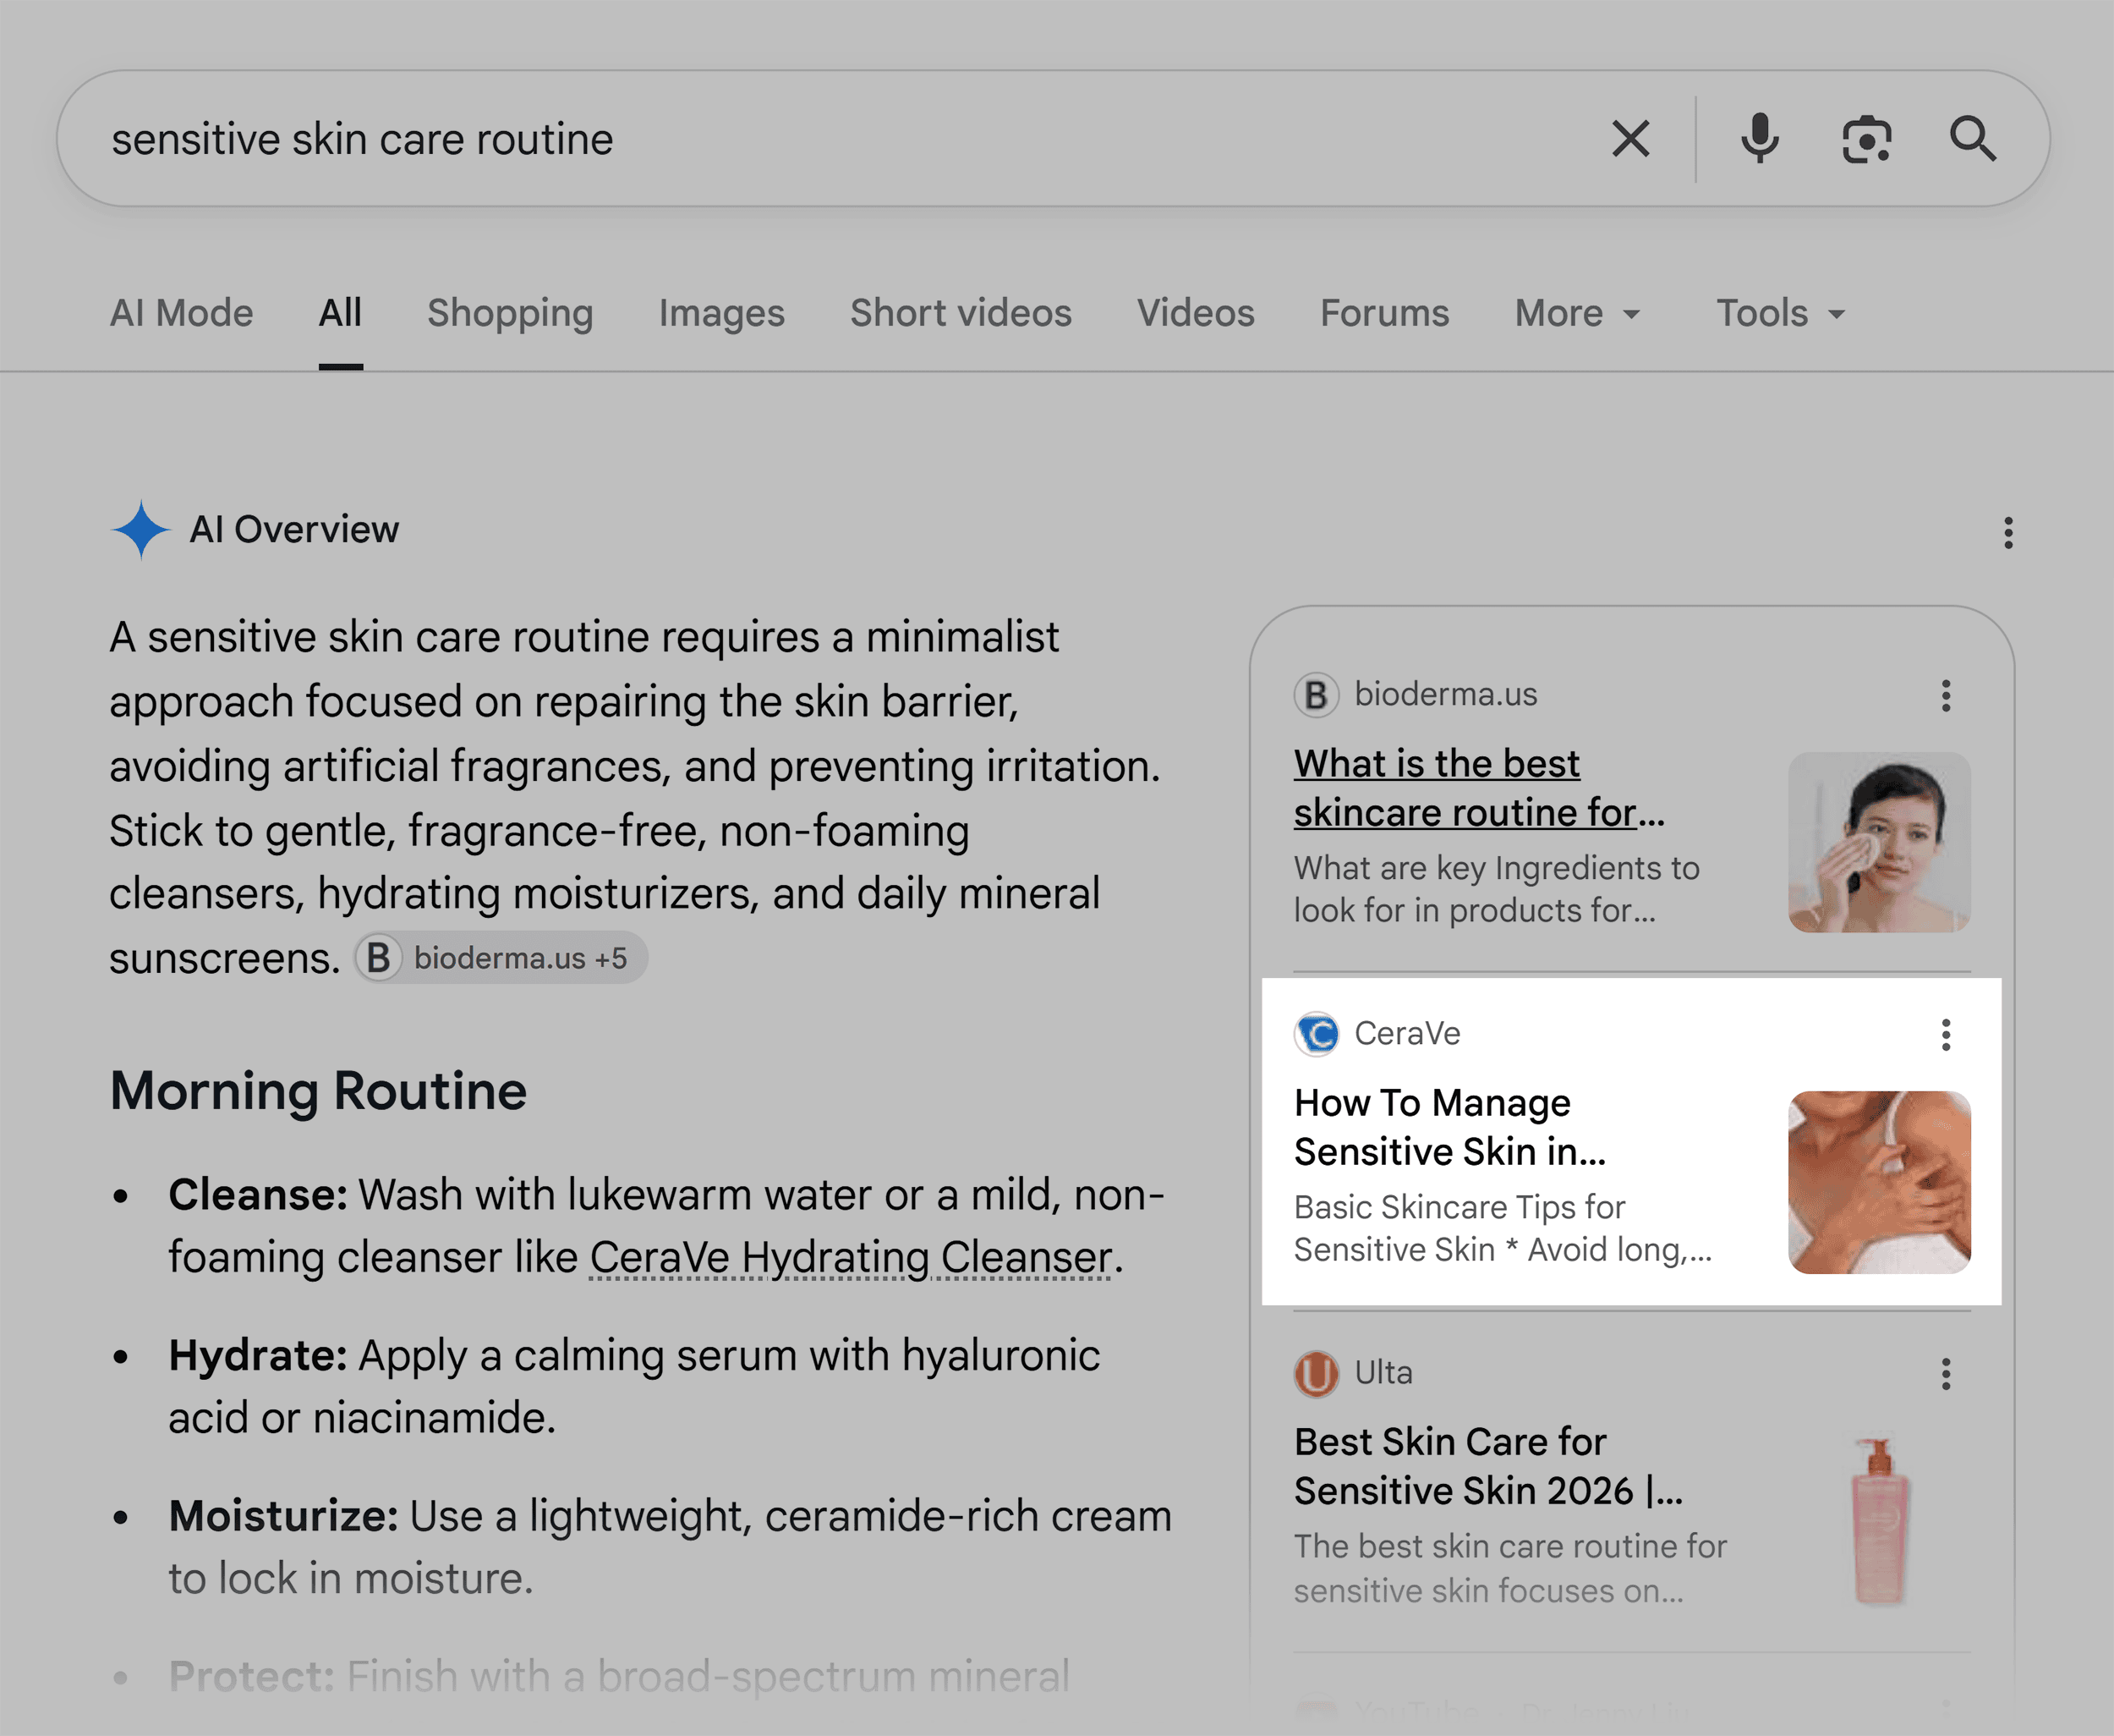Open 'Best Skin Care for Sensitive Skin 2026' link

1488,1466
